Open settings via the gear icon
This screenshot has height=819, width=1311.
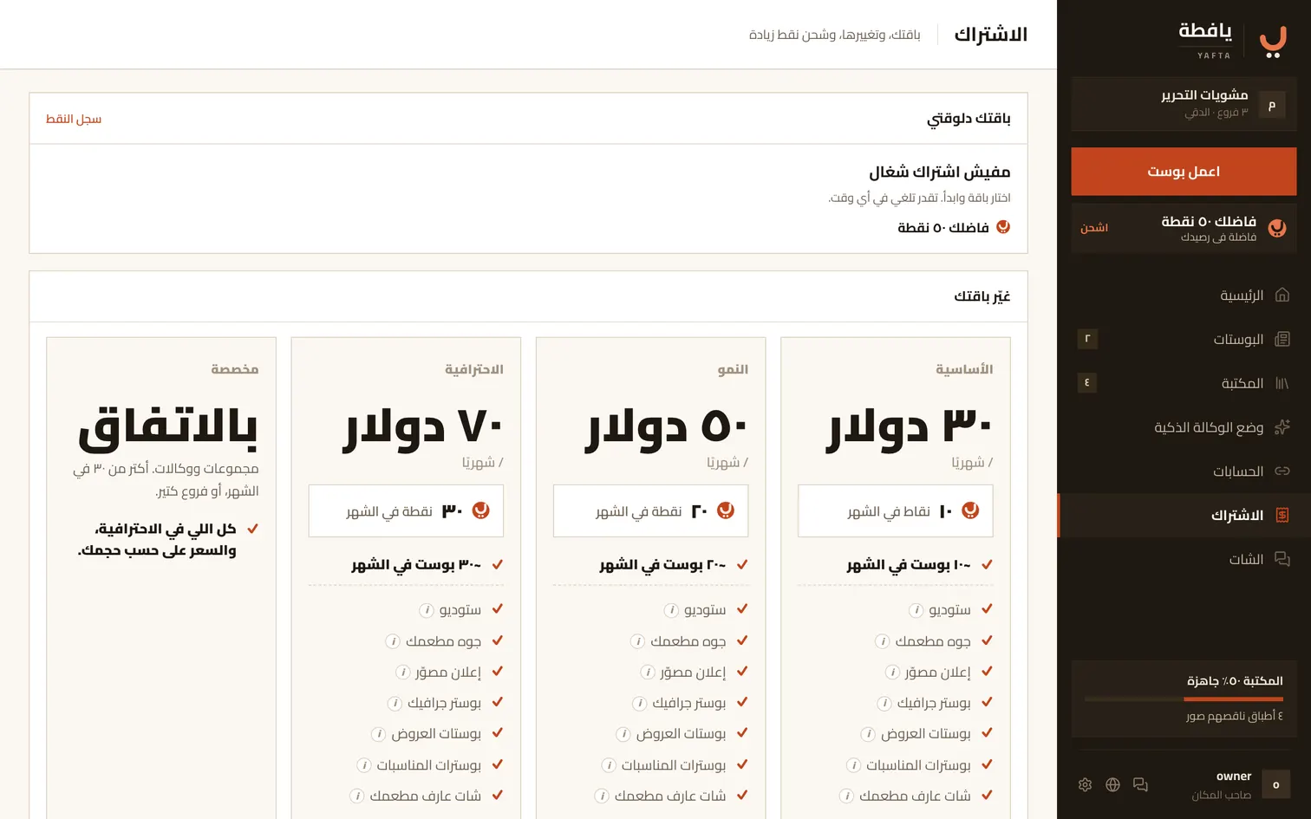[x=1085, y=785]
